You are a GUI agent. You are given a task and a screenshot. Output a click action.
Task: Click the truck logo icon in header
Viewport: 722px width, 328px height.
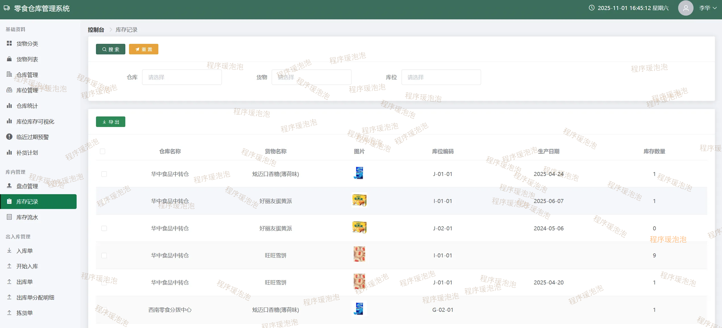[7, 8]
